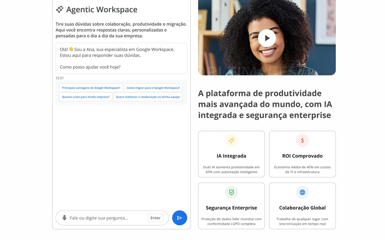Click the 12:21 message timestamp
Image resolution: width=385 pixels, height=240 pixels.
60,78
